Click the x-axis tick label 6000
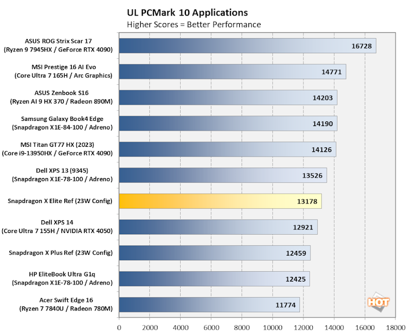 click(211, 327)
